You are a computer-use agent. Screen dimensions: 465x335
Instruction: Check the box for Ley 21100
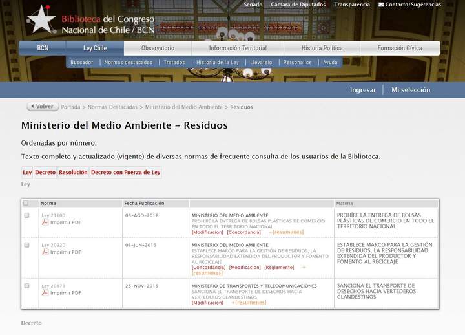pos(27,215)
